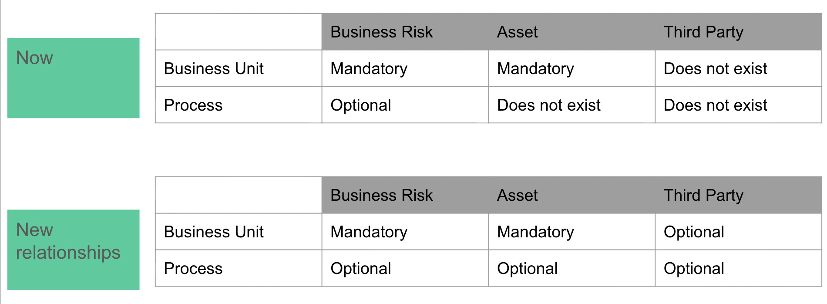The image size is (827, 304).
Task: Click the green "Now" label box
Action: [73, 78]
